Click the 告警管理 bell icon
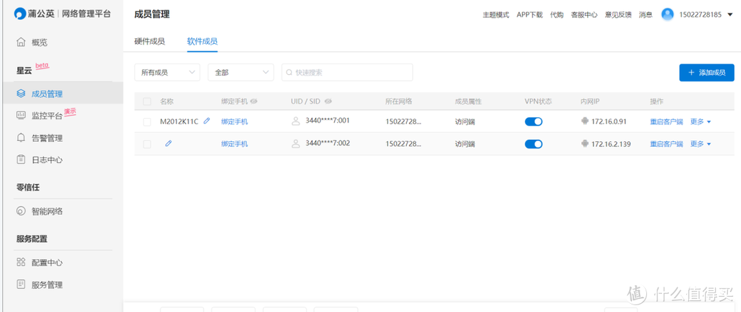 click(21, 138)
